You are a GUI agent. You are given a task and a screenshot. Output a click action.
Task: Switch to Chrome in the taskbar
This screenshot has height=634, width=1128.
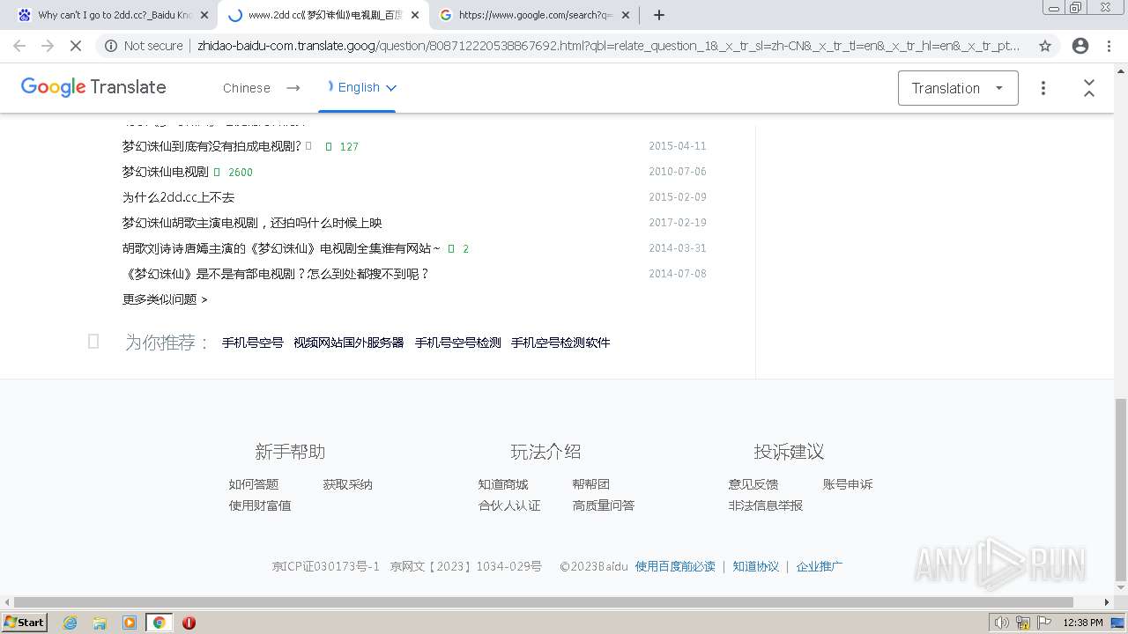160,623
